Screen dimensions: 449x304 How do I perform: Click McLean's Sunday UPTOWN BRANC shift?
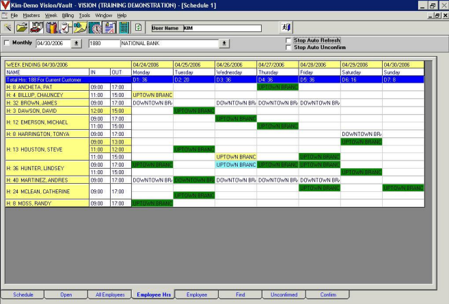point(403,188)
